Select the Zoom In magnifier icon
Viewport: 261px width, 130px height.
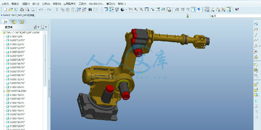click(136, 10)
